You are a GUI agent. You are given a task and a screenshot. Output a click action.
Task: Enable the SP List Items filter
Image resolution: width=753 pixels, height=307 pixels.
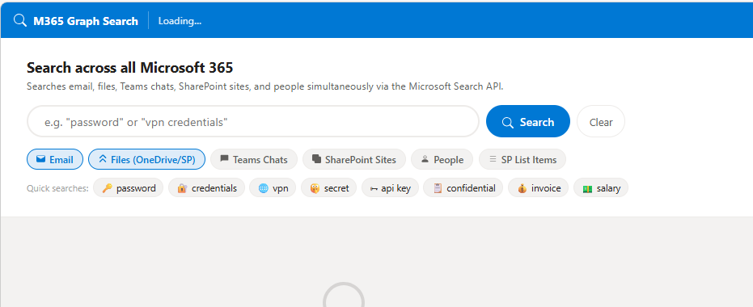tap(522, 159)
